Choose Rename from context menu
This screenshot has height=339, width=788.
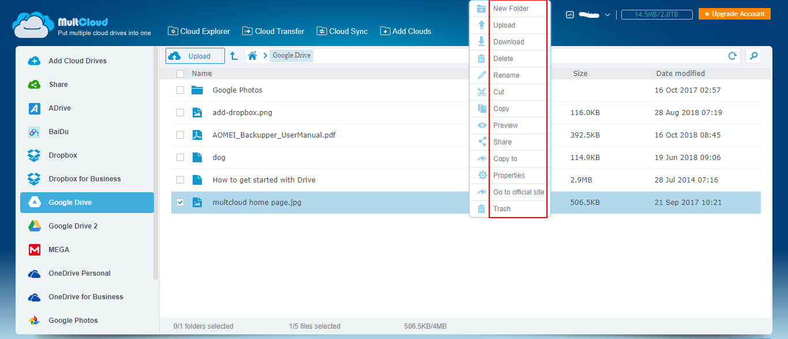[x=510, y=75]
